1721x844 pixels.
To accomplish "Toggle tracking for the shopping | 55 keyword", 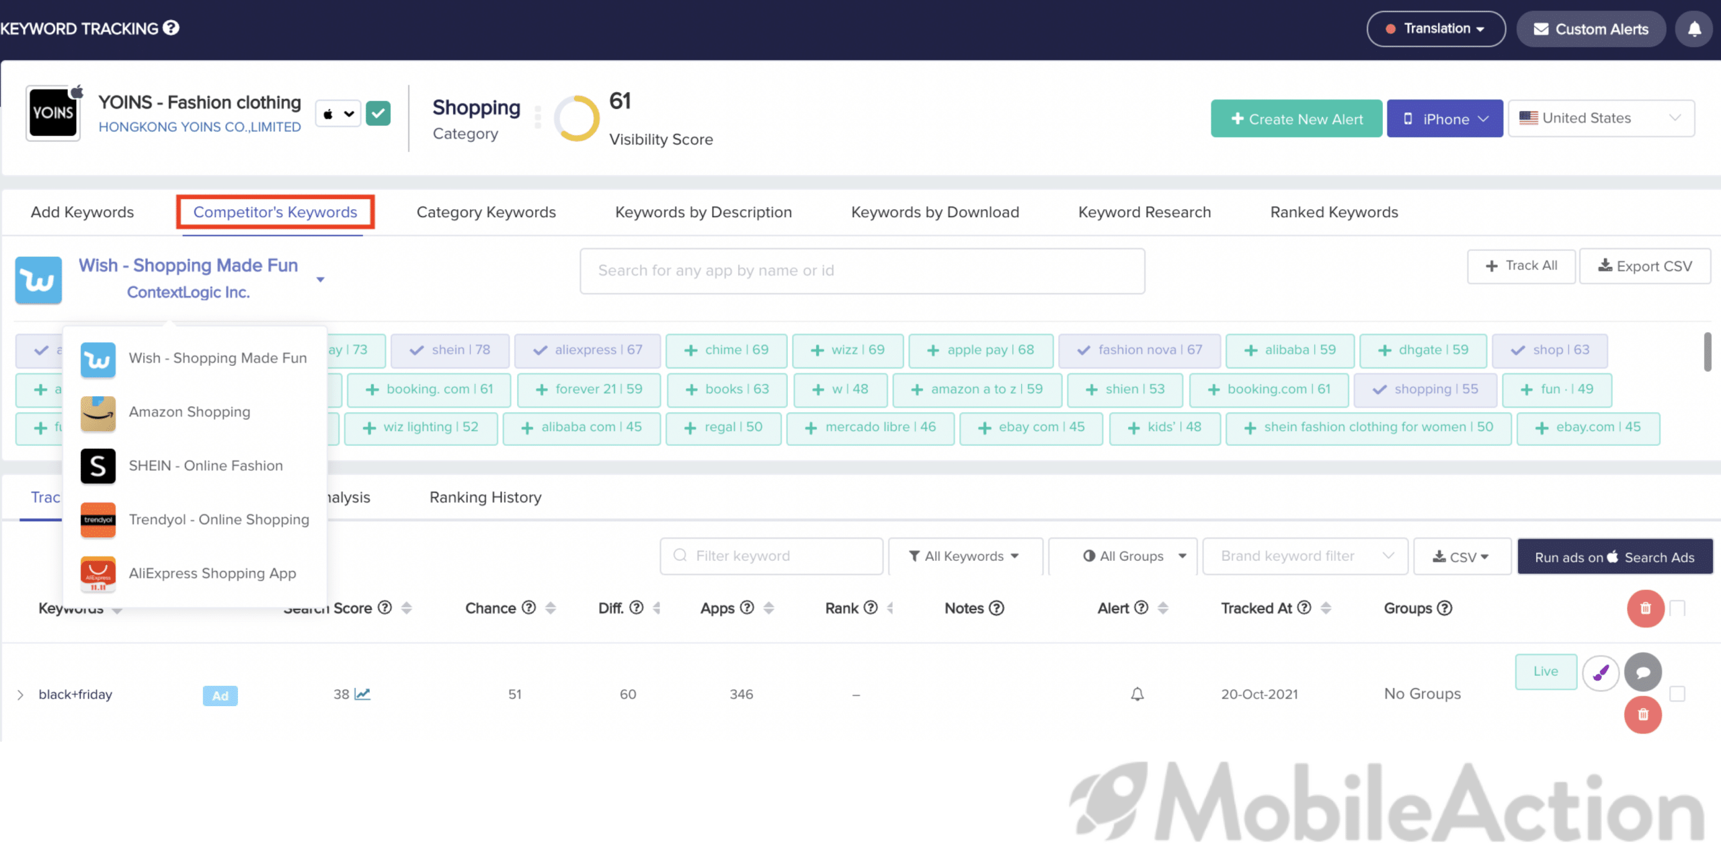I will (x=1425, y=389).
